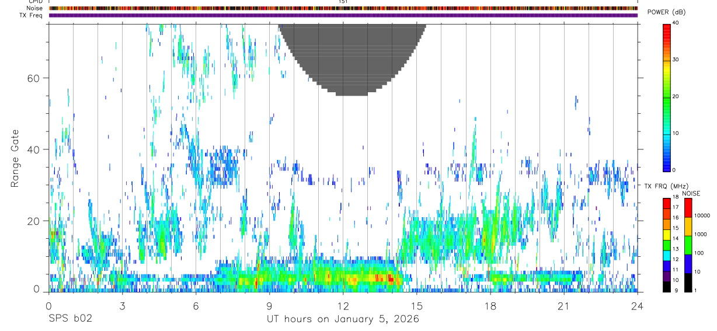Click the 'Noise' row label at top left
The width and height of the screenshot is (717, 331).
(x=35, y=8)
